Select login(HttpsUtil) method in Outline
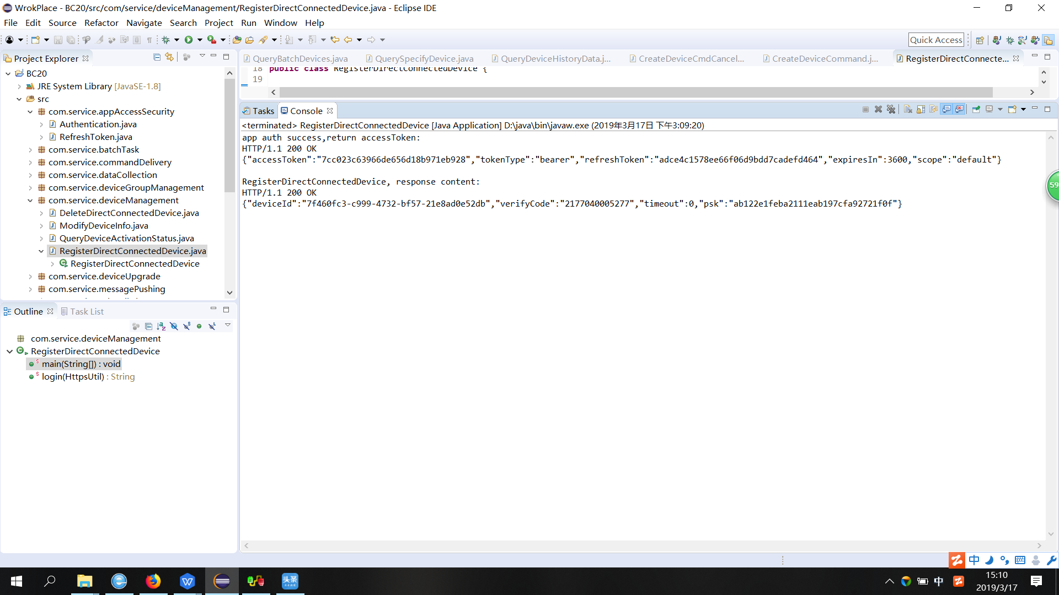 (x=73, y=377)
